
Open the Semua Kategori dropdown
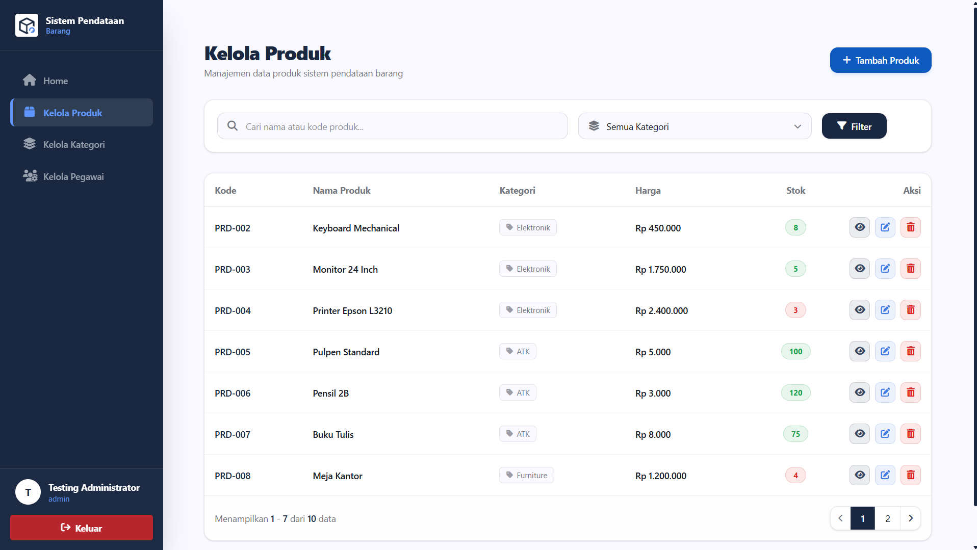pos(695,126)
